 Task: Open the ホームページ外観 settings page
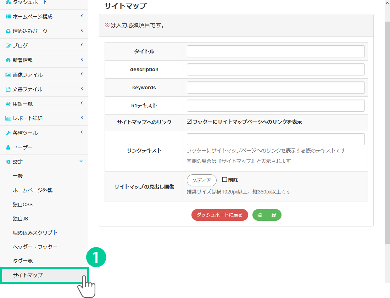(33, 190)
